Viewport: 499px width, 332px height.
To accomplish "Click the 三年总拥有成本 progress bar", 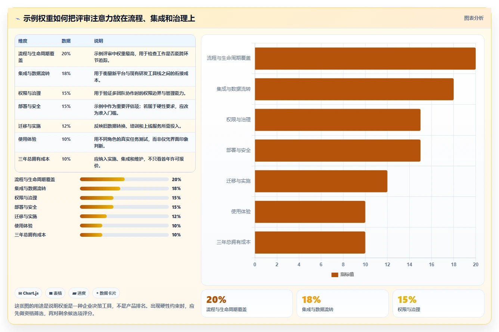I will pyautogui.click(x=124, y=235).
